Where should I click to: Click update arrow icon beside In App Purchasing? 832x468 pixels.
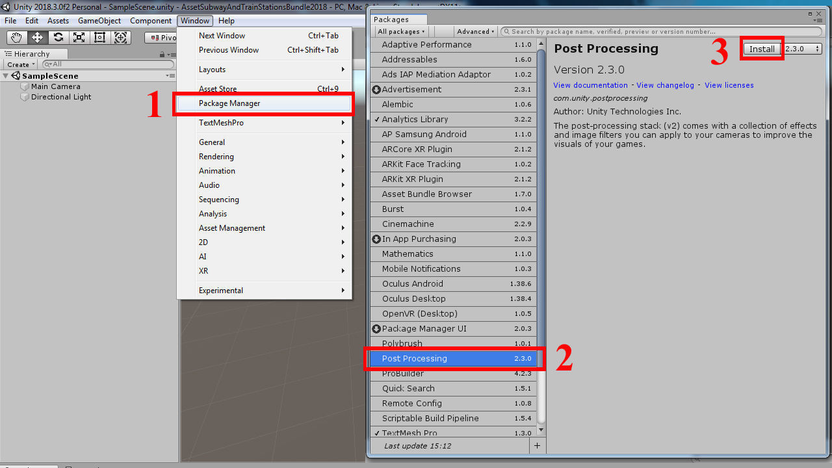376,239
